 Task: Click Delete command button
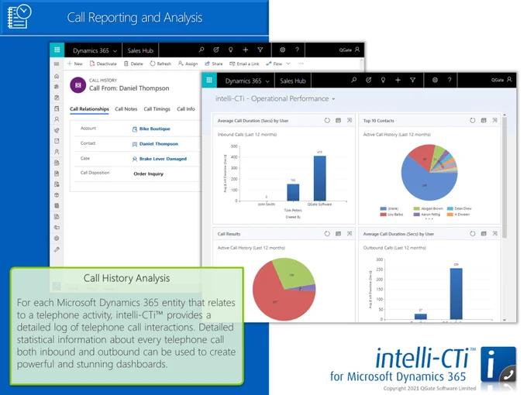point(133,64)
